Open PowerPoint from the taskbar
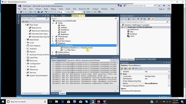This screenshot has height=104, width=186. (x=99, y=101)
